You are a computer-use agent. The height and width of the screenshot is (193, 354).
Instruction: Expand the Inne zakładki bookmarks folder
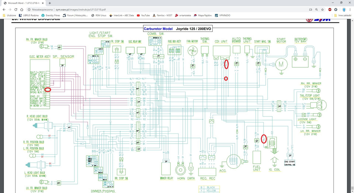coord(343,15)
